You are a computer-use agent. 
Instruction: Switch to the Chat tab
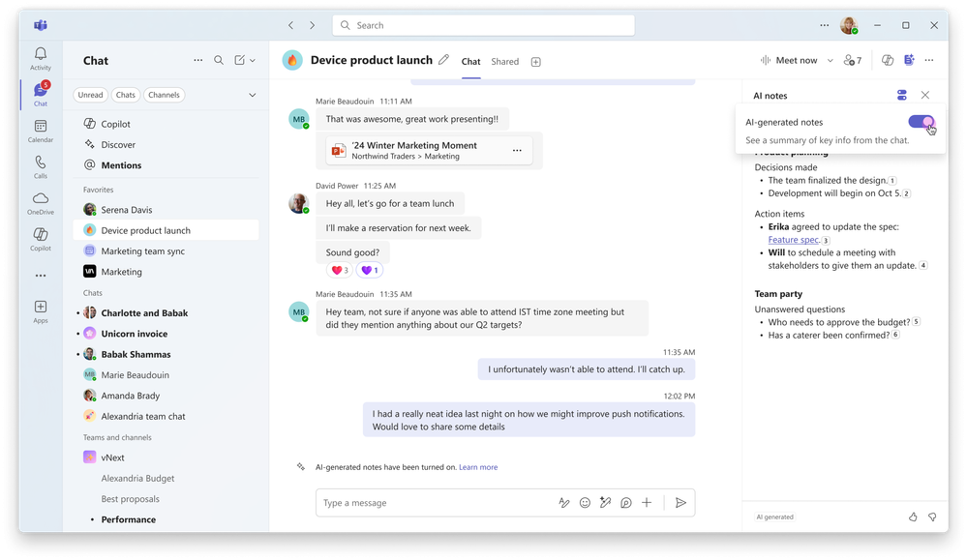(x=470, y=62)
